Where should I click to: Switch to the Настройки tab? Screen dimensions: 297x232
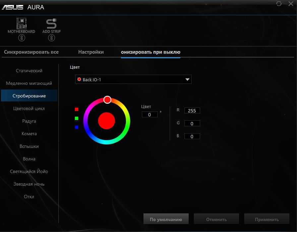pos(91,52)
